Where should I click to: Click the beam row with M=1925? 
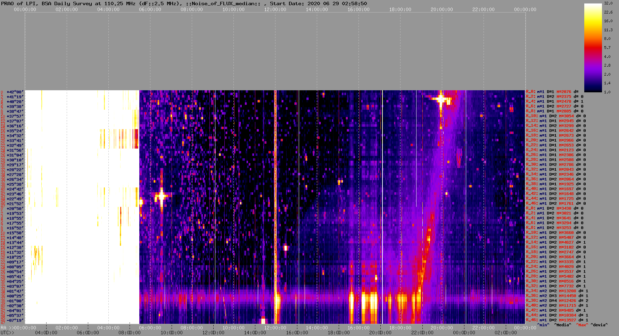tap(556, 184)
